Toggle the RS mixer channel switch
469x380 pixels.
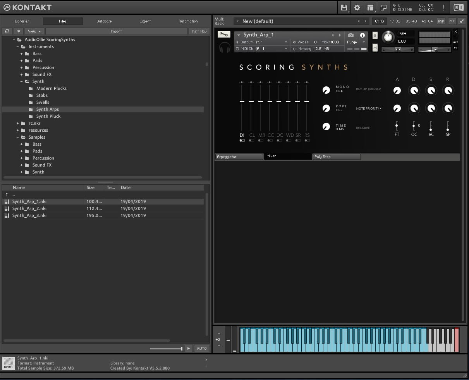[x=307, y=141]
